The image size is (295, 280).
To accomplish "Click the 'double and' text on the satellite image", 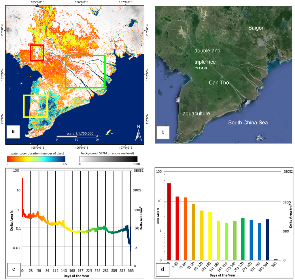I will 207,51.
